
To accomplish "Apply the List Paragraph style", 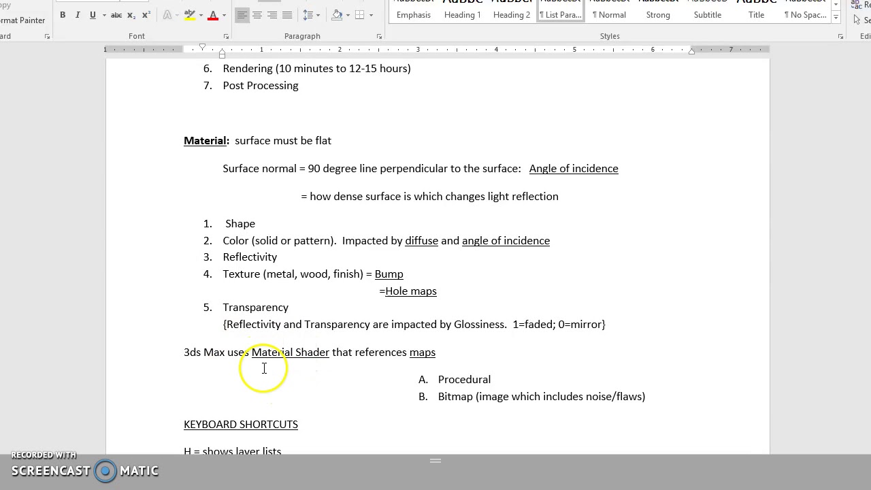I will (x=561, y=11).
